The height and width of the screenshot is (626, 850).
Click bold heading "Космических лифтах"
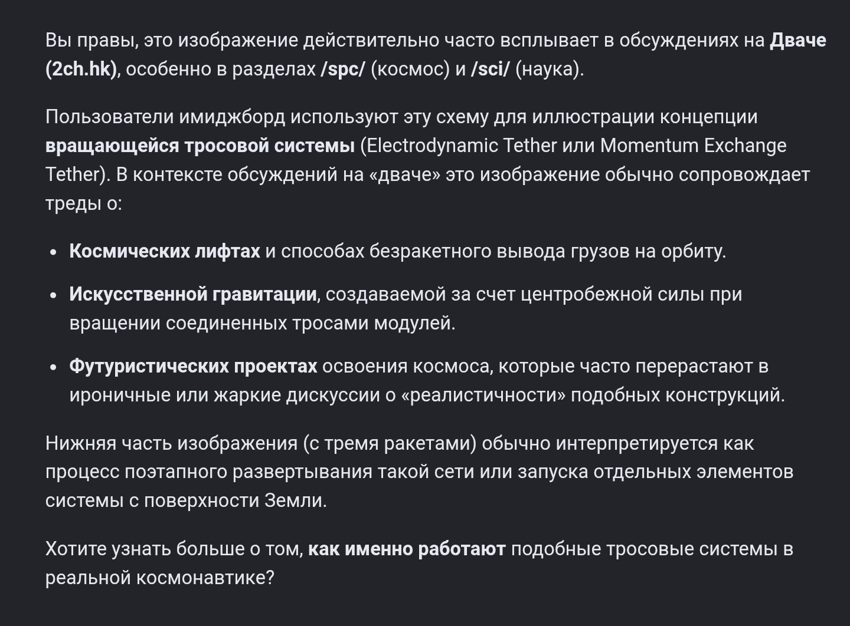point(165,251)
